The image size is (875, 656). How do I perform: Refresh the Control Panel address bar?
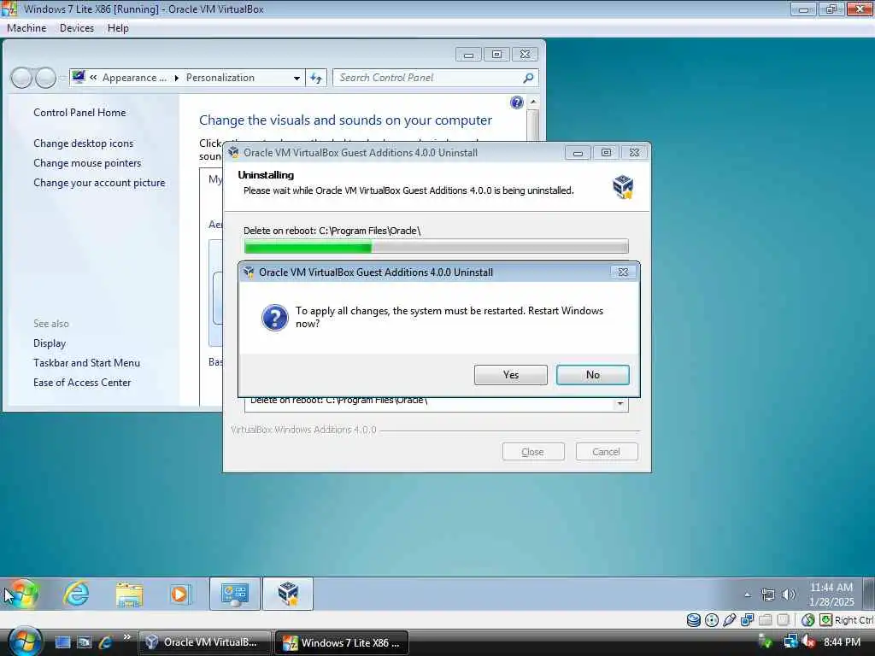(316, 78)
